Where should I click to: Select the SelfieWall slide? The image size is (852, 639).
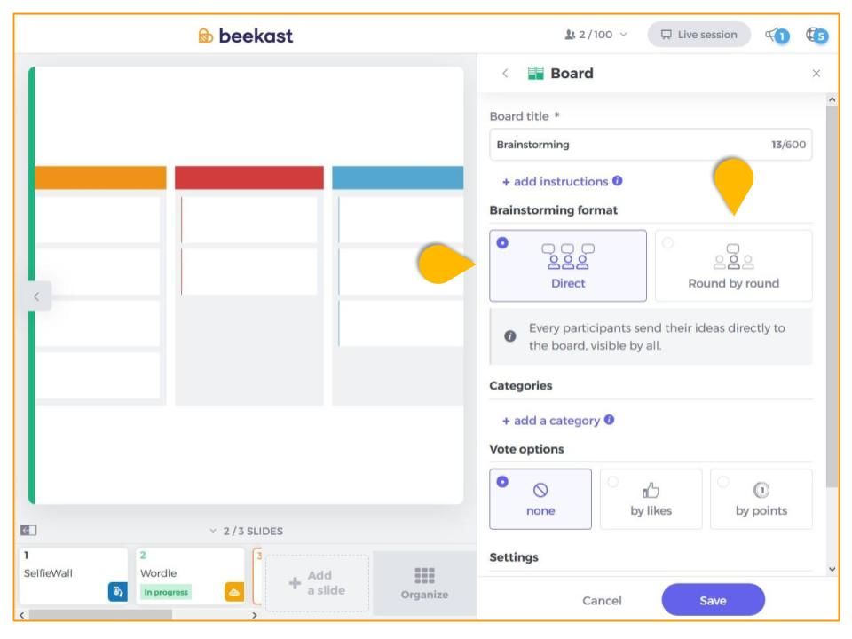(x=74, y=575)
